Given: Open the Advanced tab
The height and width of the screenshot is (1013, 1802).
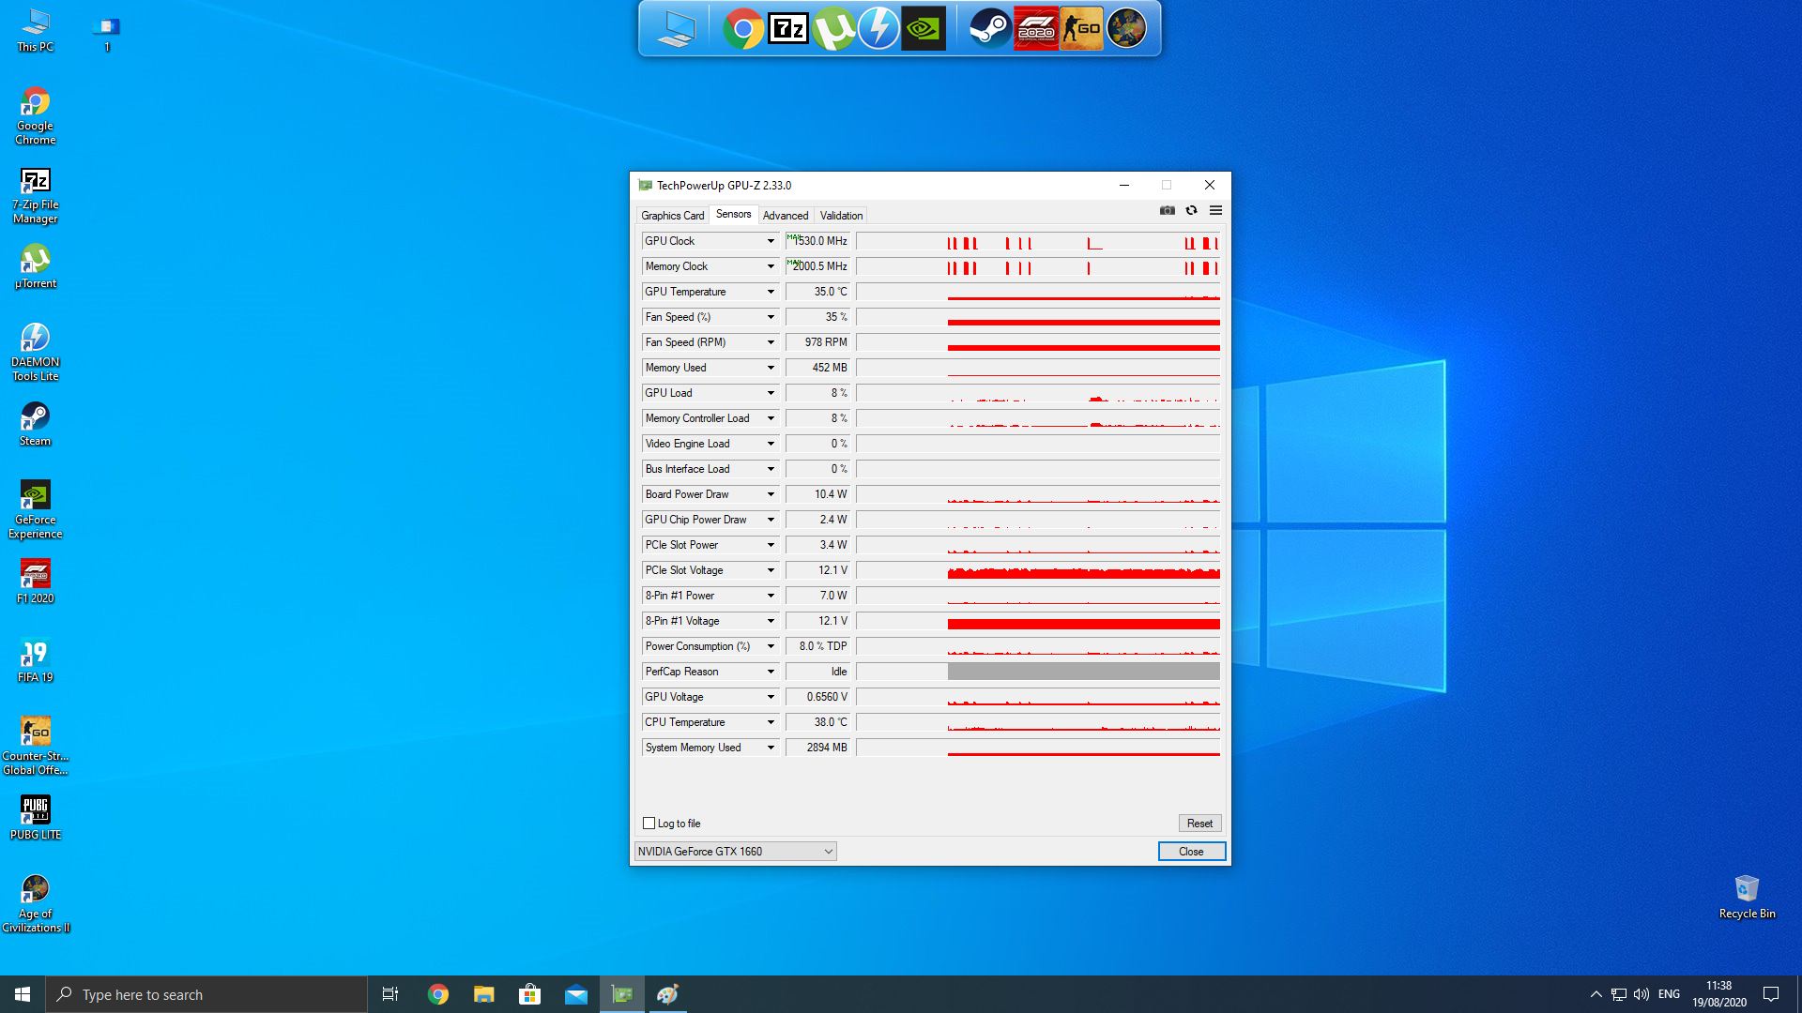Looking at the screenshot, I should point(786,216).
